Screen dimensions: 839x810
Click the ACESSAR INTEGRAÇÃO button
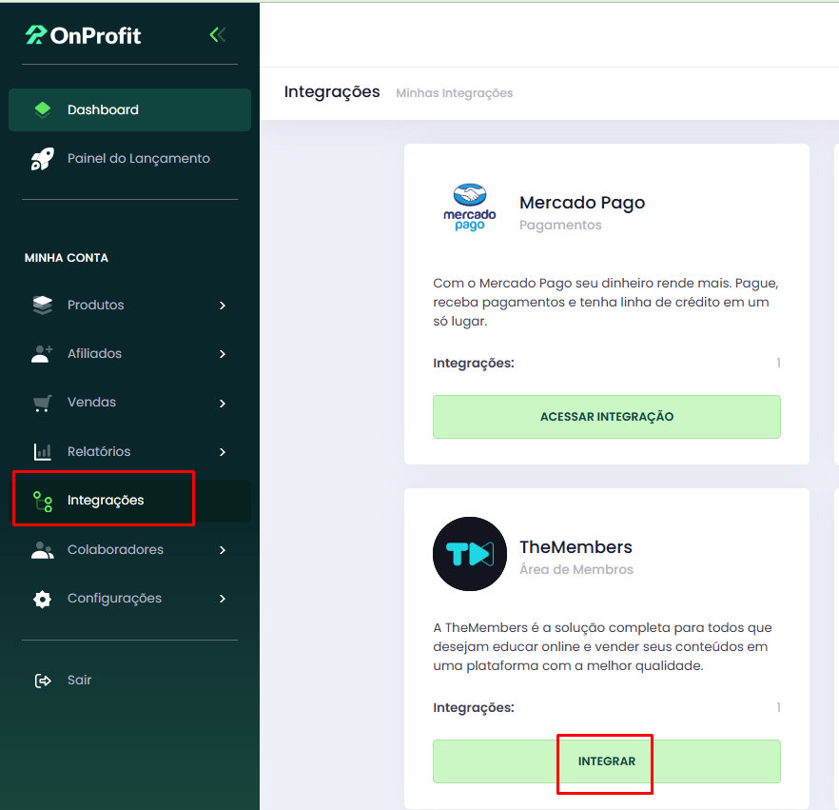point(606,417)
